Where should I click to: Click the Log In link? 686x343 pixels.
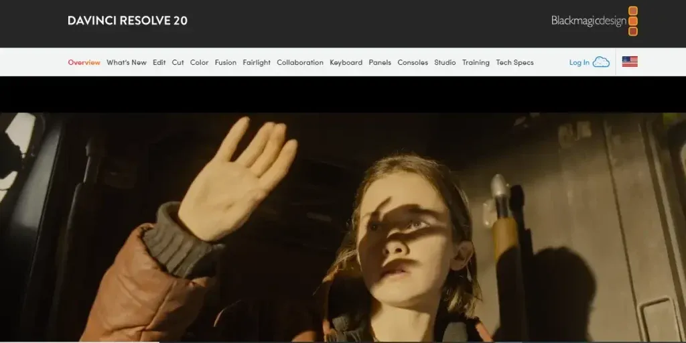pyautogui.click(x=579, y=62)
